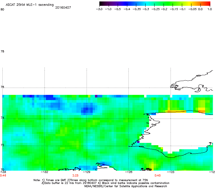Click the latitude label '78' on left axis
This screenshot has height=188, width=215.
click(2, 51)
